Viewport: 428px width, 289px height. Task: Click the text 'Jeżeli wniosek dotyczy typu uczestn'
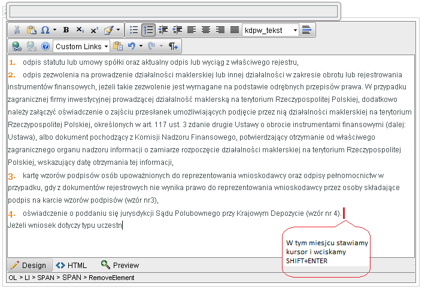(x=65, y=225)
